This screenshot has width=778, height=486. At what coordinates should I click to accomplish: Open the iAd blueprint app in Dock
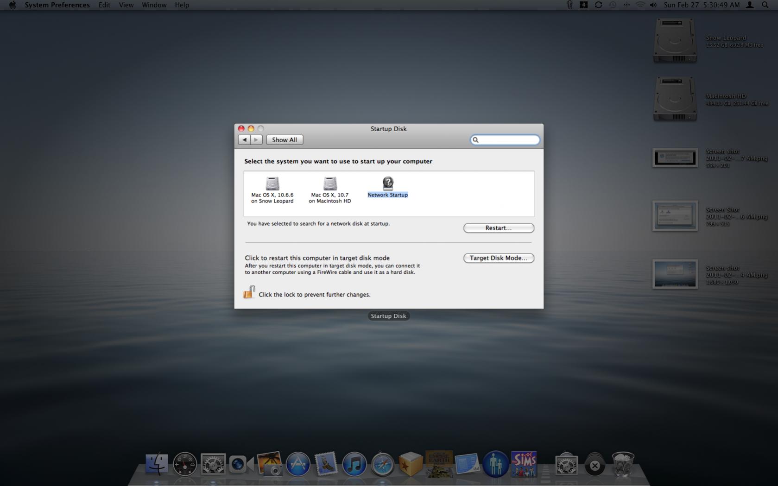click(468, 464)
